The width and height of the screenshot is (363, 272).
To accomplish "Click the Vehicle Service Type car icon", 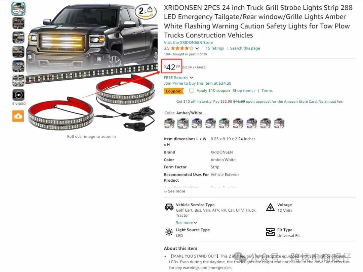I will pyautogui.click(x=169, y=207).
